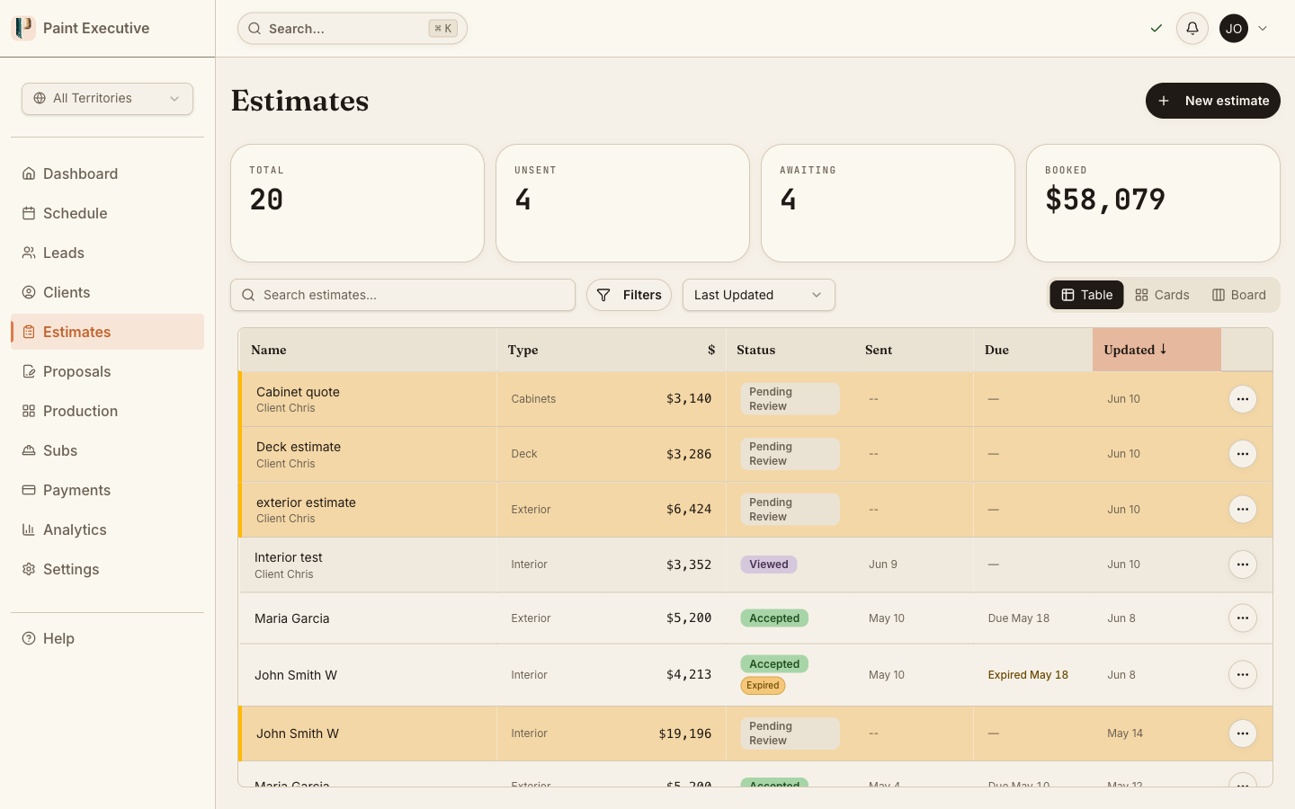Open the Help page
The image size is (1295, 809).
[107, 638]
